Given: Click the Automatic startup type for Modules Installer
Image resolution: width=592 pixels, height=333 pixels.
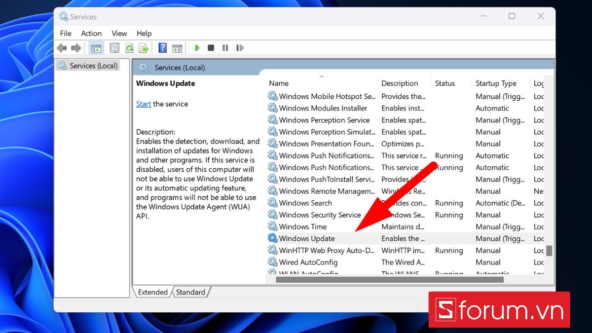Looking at the screenshot, I should click(492, 108).
